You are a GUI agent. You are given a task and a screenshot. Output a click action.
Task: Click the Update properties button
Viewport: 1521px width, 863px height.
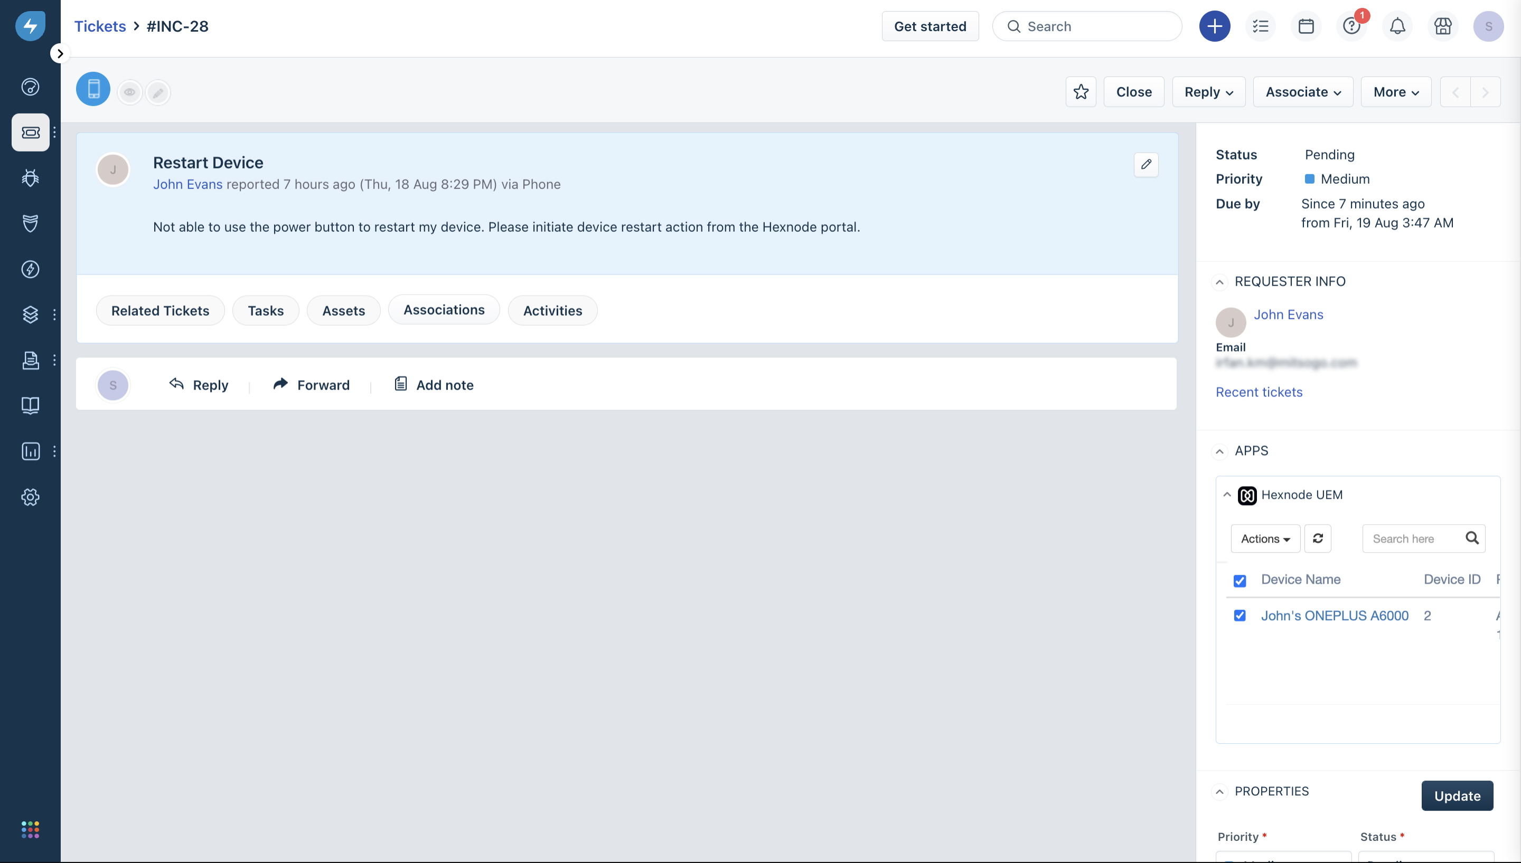pos(1457,795)
